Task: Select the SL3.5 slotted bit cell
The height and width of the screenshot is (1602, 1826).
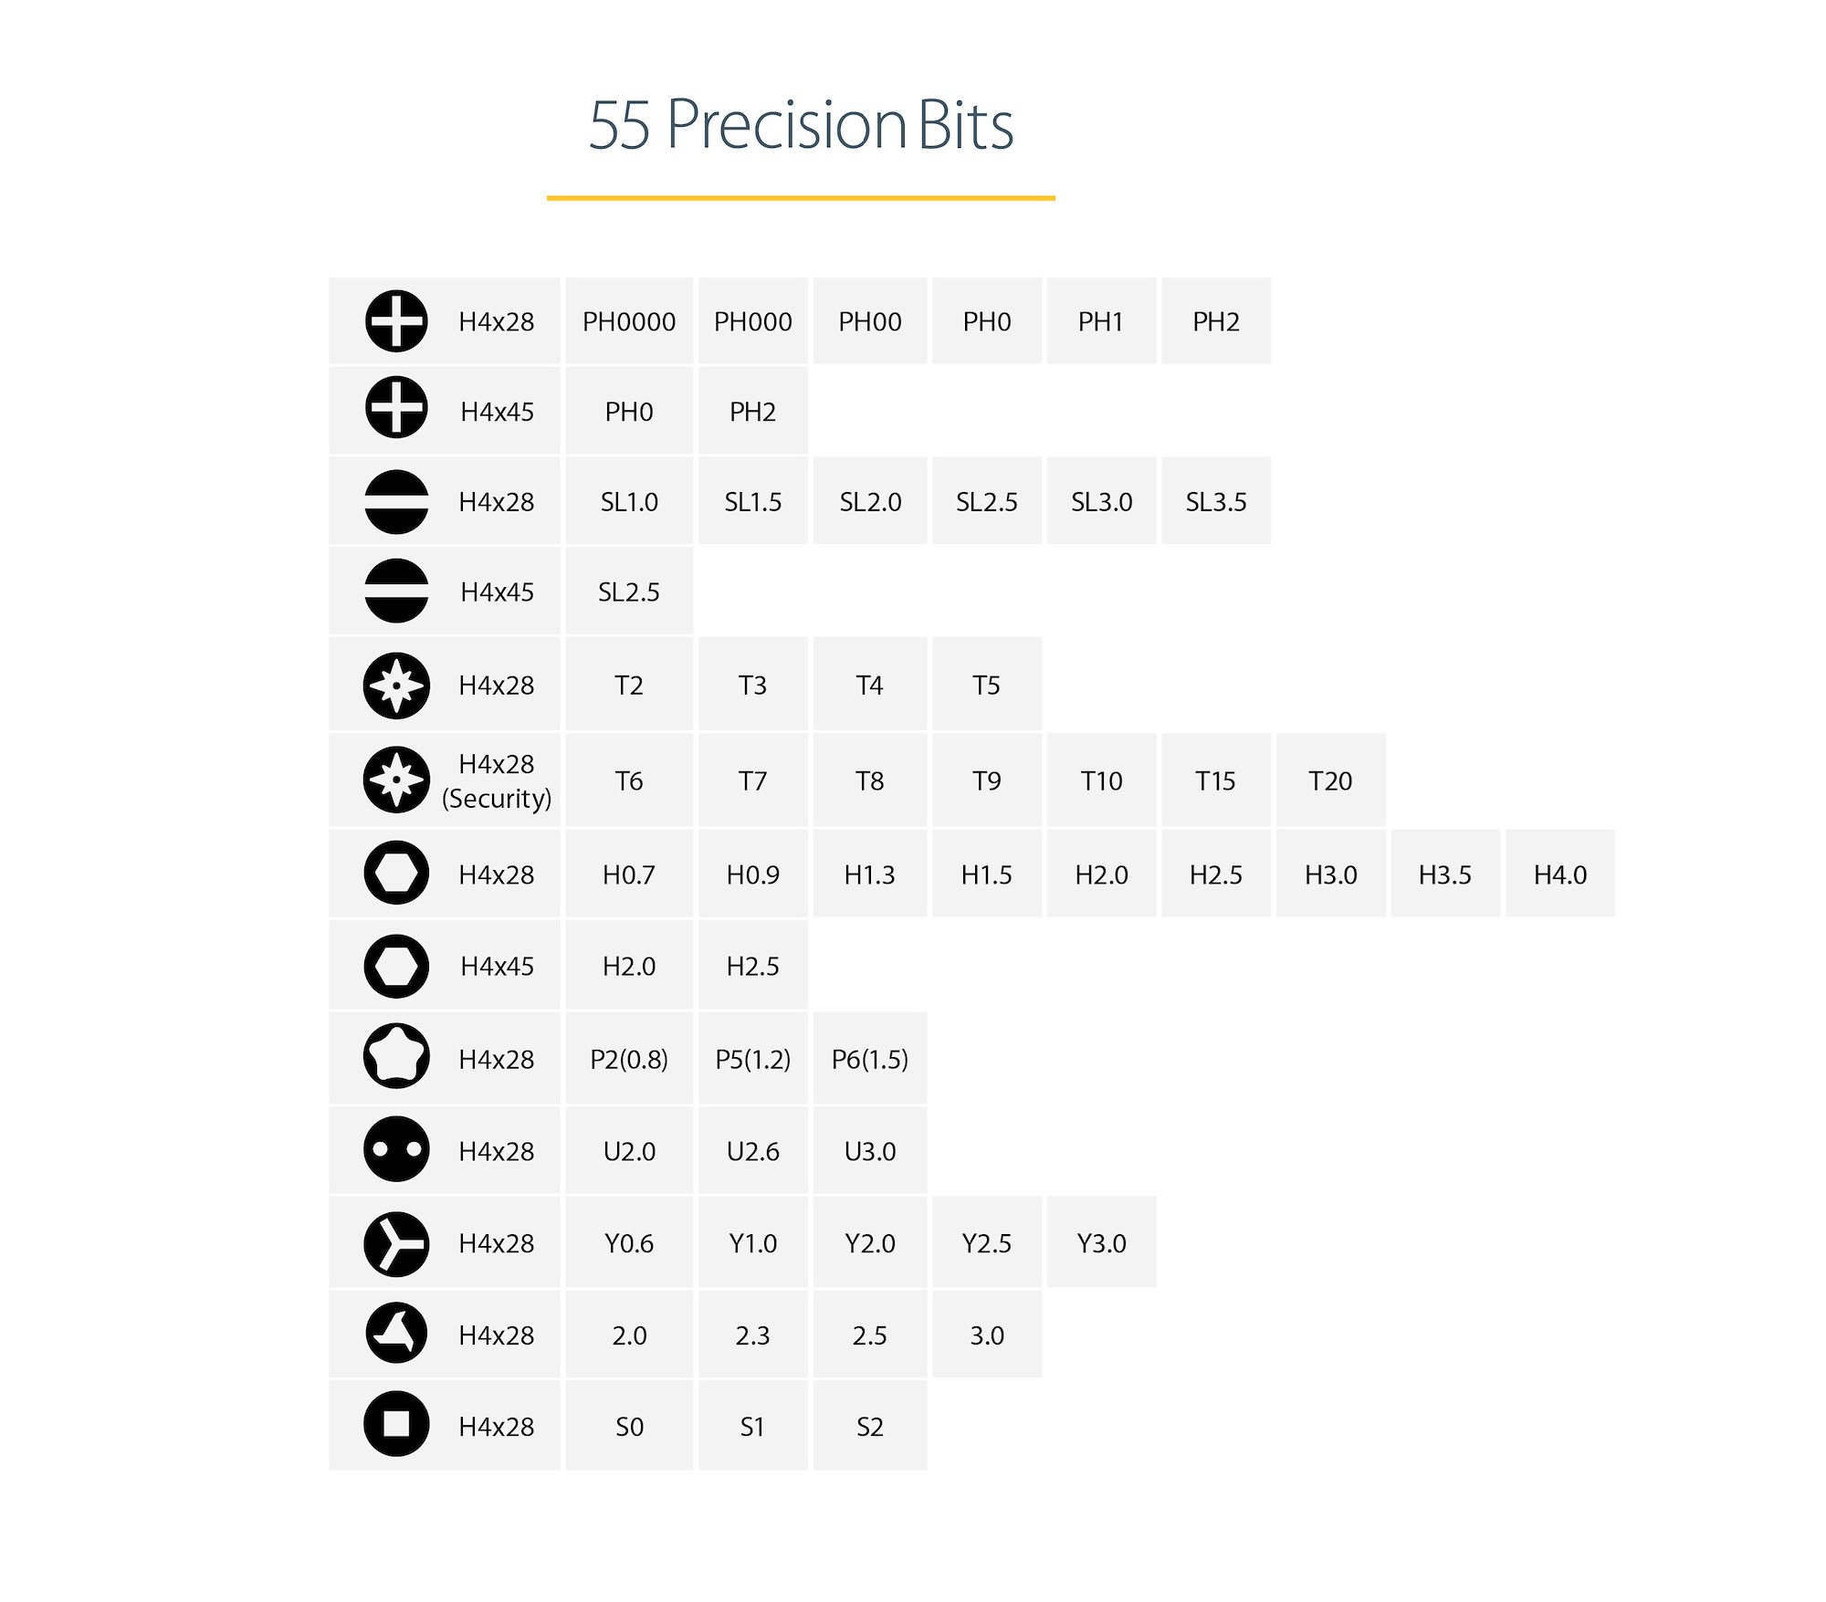Action: (1215, 502)
